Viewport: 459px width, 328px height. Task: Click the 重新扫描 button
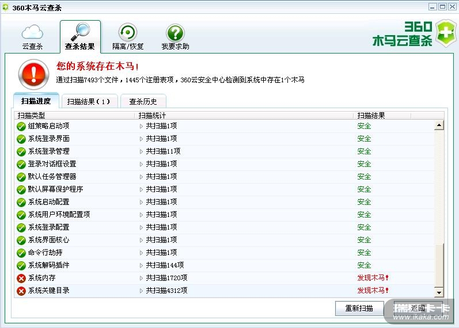(x=359, y=308)
